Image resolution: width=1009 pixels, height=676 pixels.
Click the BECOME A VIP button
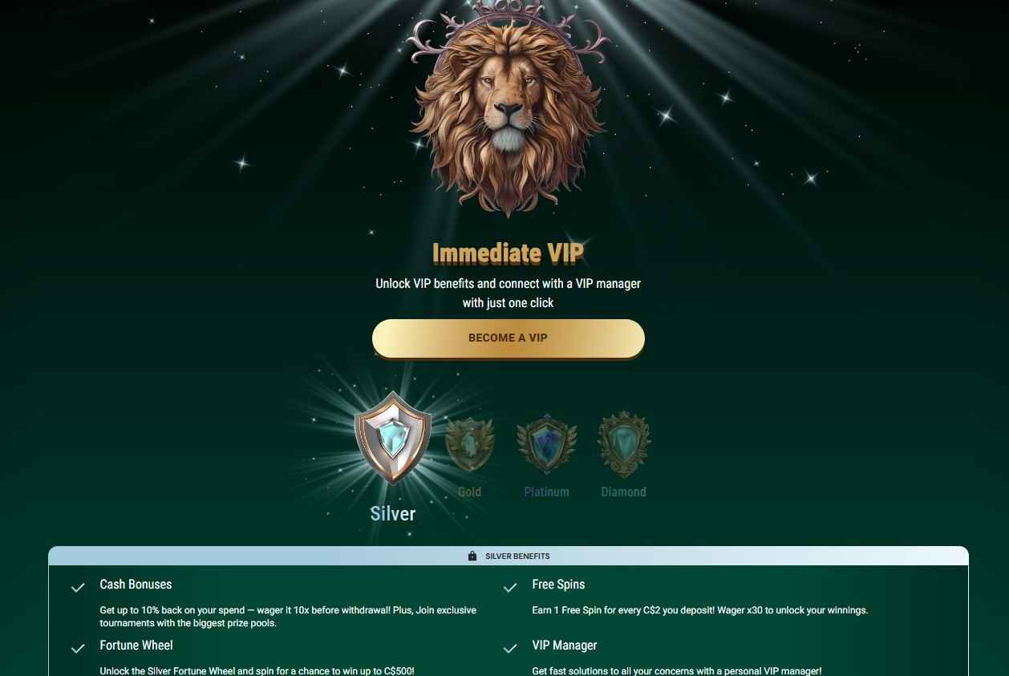tap(508, 338)
